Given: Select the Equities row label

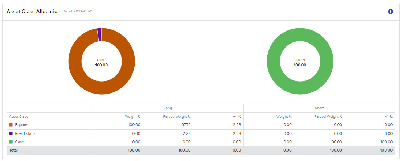Looking at the screenshot, I should click(x=22, y=125).
